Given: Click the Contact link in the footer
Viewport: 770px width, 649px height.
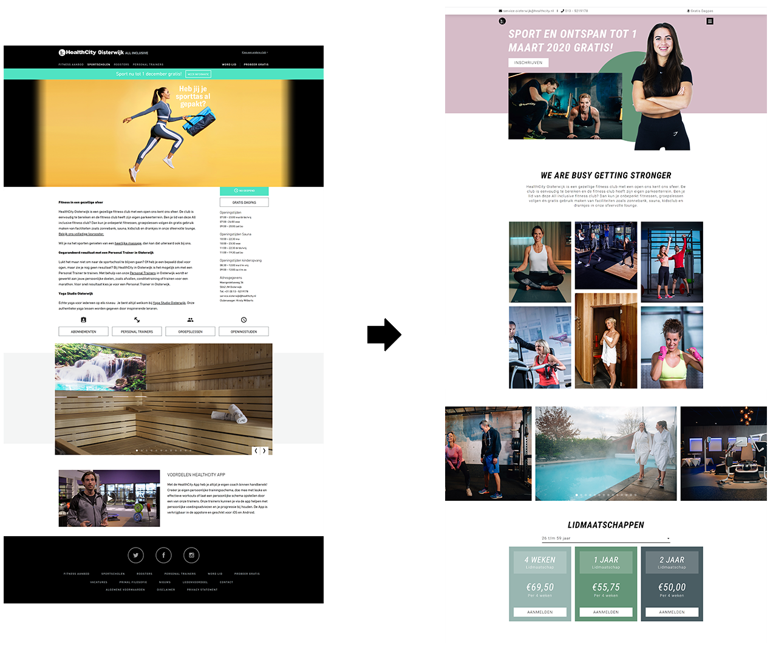Looking at the screenshot, I should (227, 582).
